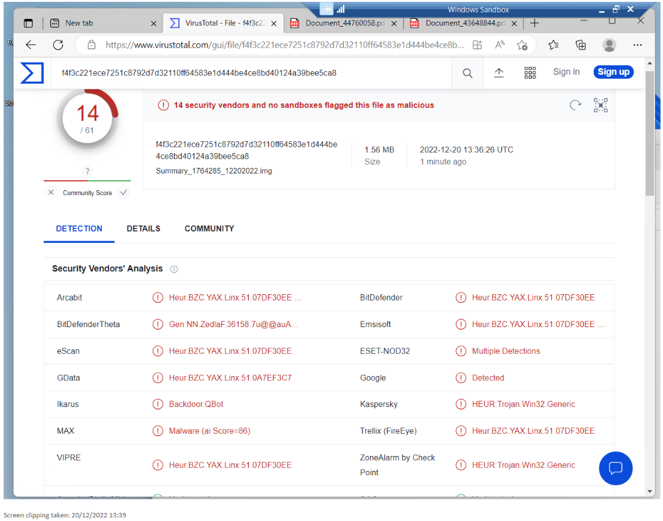Activate Read aloud icon in address bar
The width and height of the screenshot is (663, 521).
point(500,45)
